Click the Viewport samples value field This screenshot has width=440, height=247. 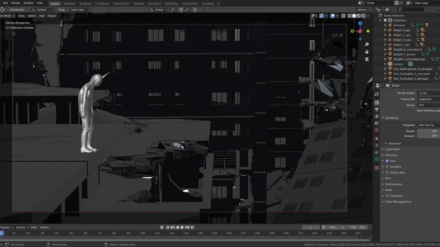coord(428,136)
